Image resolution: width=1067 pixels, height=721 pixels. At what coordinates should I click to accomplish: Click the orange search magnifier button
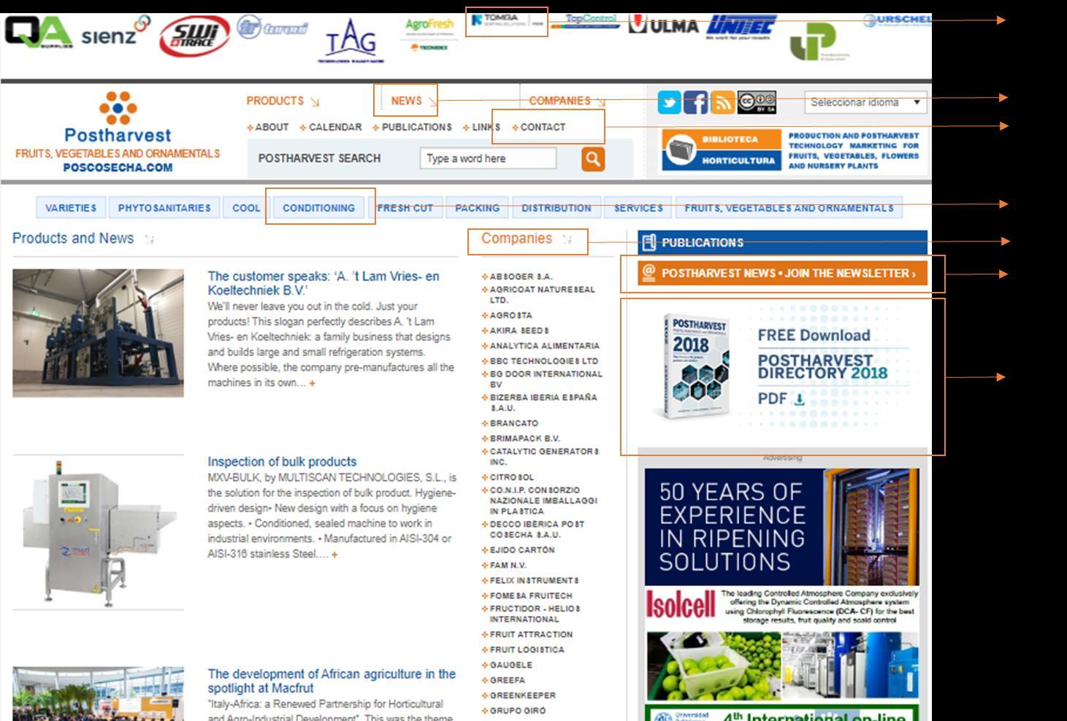pyautogui.click(x=593, y=158)
